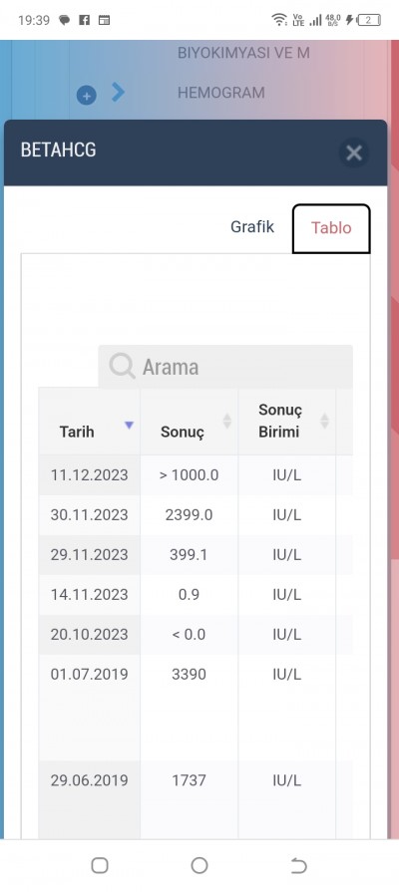399x892 pixels.
Task: Sort by Tarih column arrow
Action: [130, 425]
